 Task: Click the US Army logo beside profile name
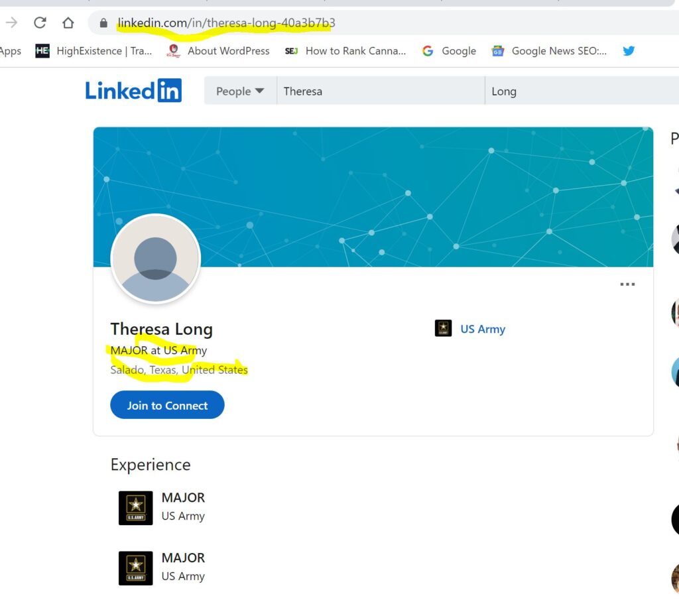(x=443, y=328)
